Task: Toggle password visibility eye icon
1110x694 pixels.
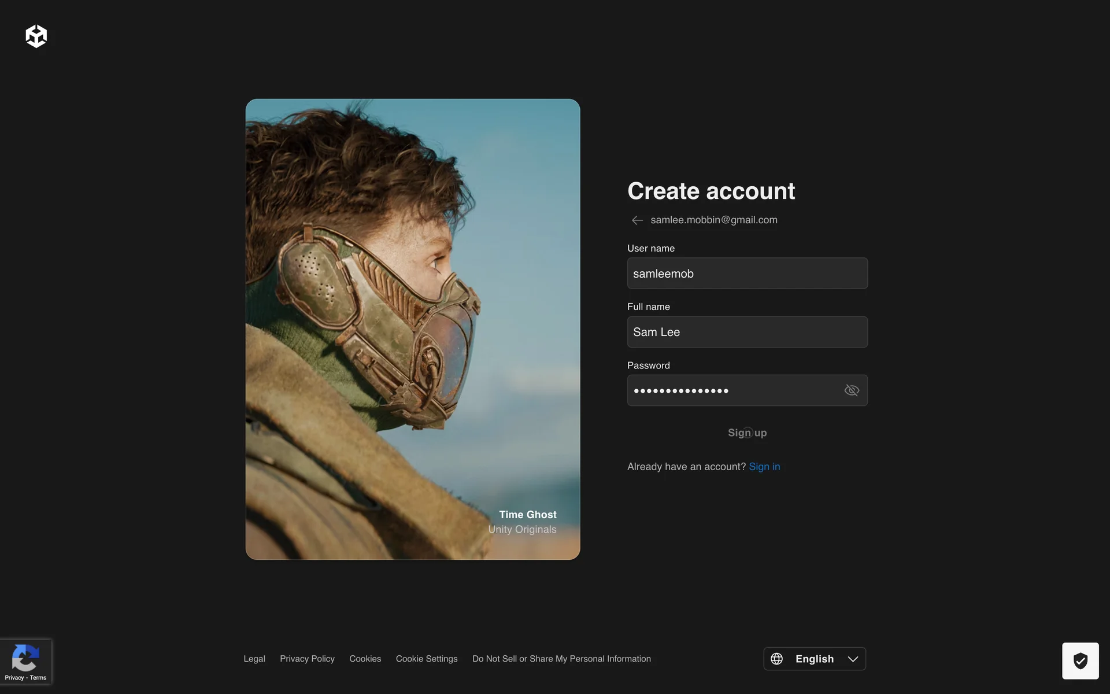Action: point(851,390)
